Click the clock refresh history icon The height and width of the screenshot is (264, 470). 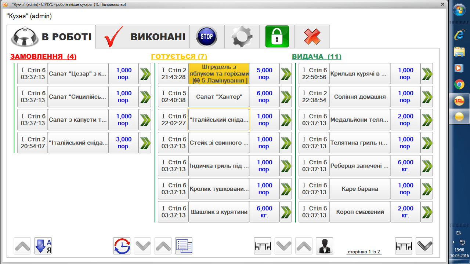122,246
